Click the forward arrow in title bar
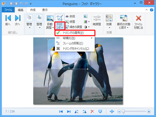Screen dimensions: 156x117 pos(16,4)
